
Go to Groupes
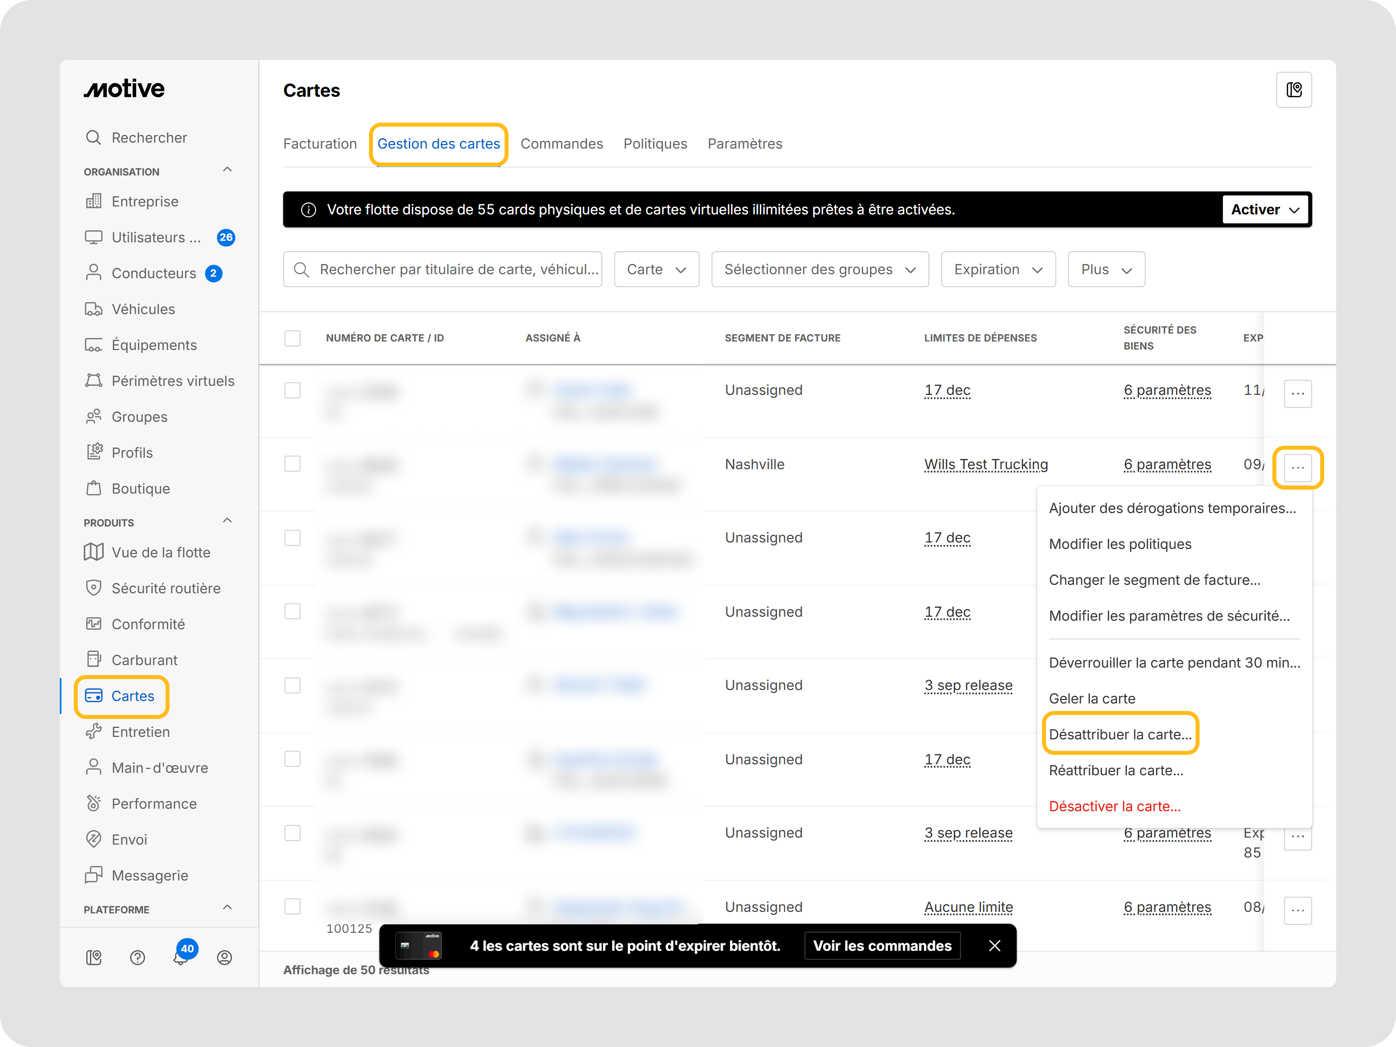(x=126, y=417)
